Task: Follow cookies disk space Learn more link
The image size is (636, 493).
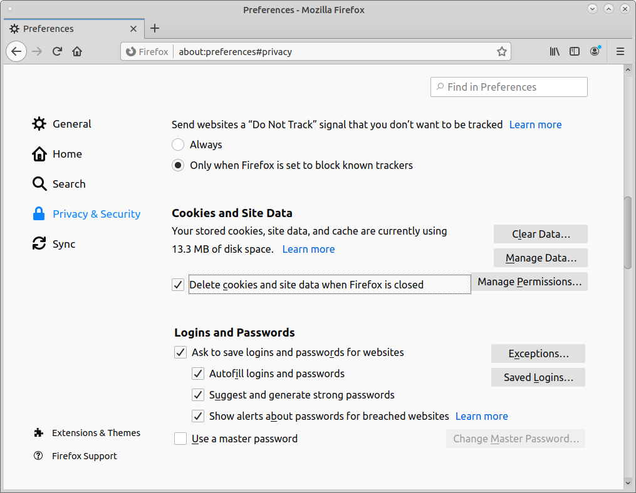Action: pyautogui.click(x=308, y=249)
